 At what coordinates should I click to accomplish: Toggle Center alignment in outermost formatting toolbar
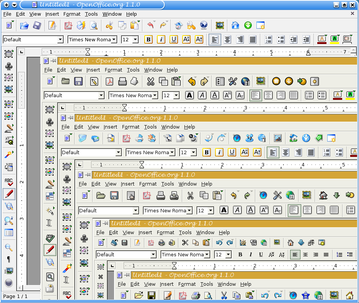click(227, 39)
